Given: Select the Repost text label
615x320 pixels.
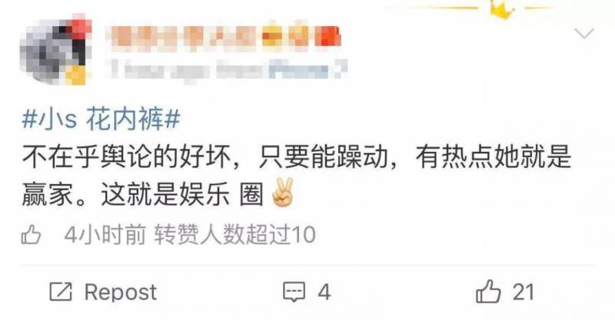Looking at the screenshot, I should pos(121,292).
